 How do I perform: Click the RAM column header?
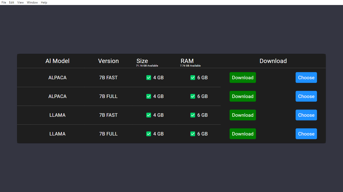[187, 61]
